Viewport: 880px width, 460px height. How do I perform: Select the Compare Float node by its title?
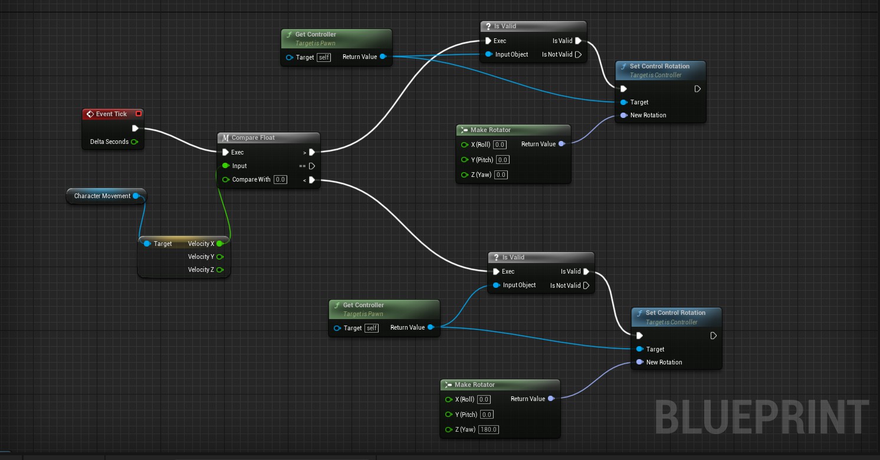coord(253,138)
